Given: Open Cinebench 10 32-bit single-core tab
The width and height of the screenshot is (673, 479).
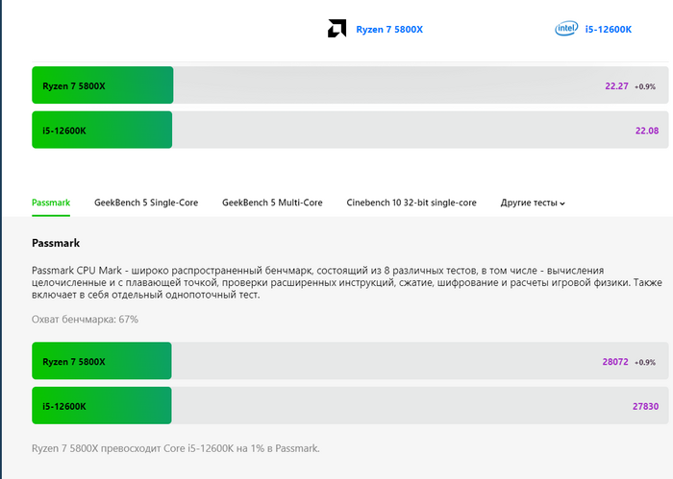Looking at the screenshot, I should (411, 203).
